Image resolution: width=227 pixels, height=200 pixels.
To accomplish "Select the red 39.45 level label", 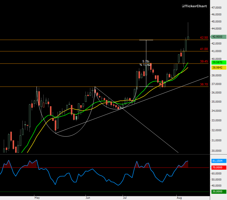I will coord(204,61).
